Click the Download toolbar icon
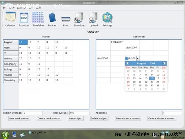 [x=80, y=17]
